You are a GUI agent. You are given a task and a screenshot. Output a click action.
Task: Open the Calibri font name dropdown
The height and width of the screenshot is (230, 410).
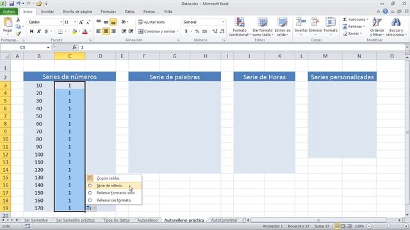[x=61, y=22]
